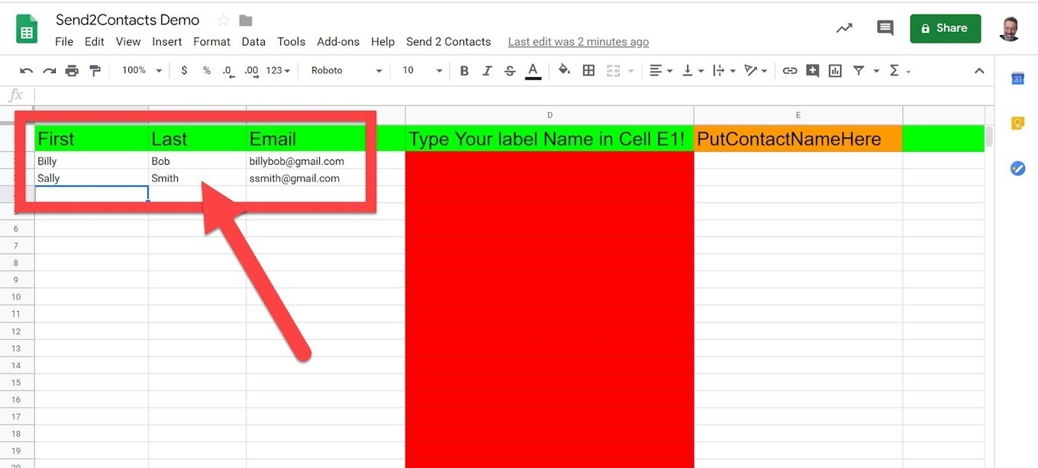Open the Send 2 Contacts menu
Image resolution: width=1038 pixels, height=468 pixels.
point(448,42)
